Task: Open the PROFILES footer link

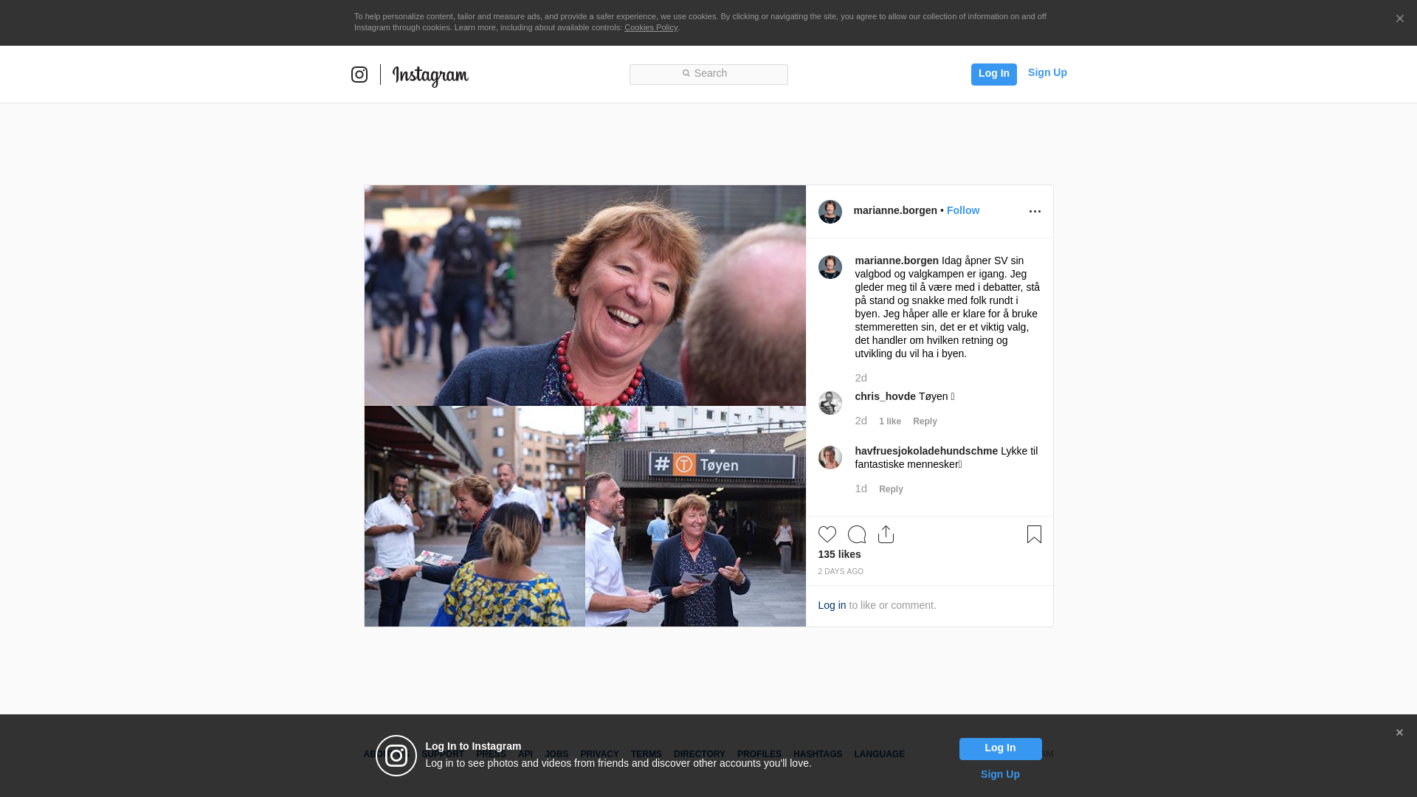Action: (x=759, y=754)
